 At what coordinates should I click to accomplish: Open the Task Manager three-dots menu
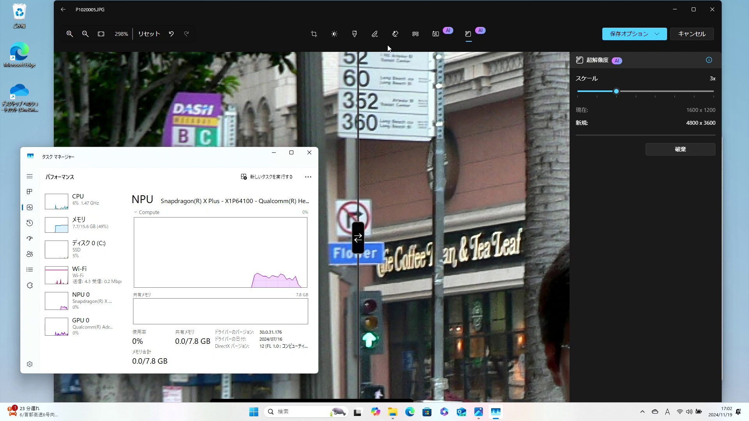(308, 177)
